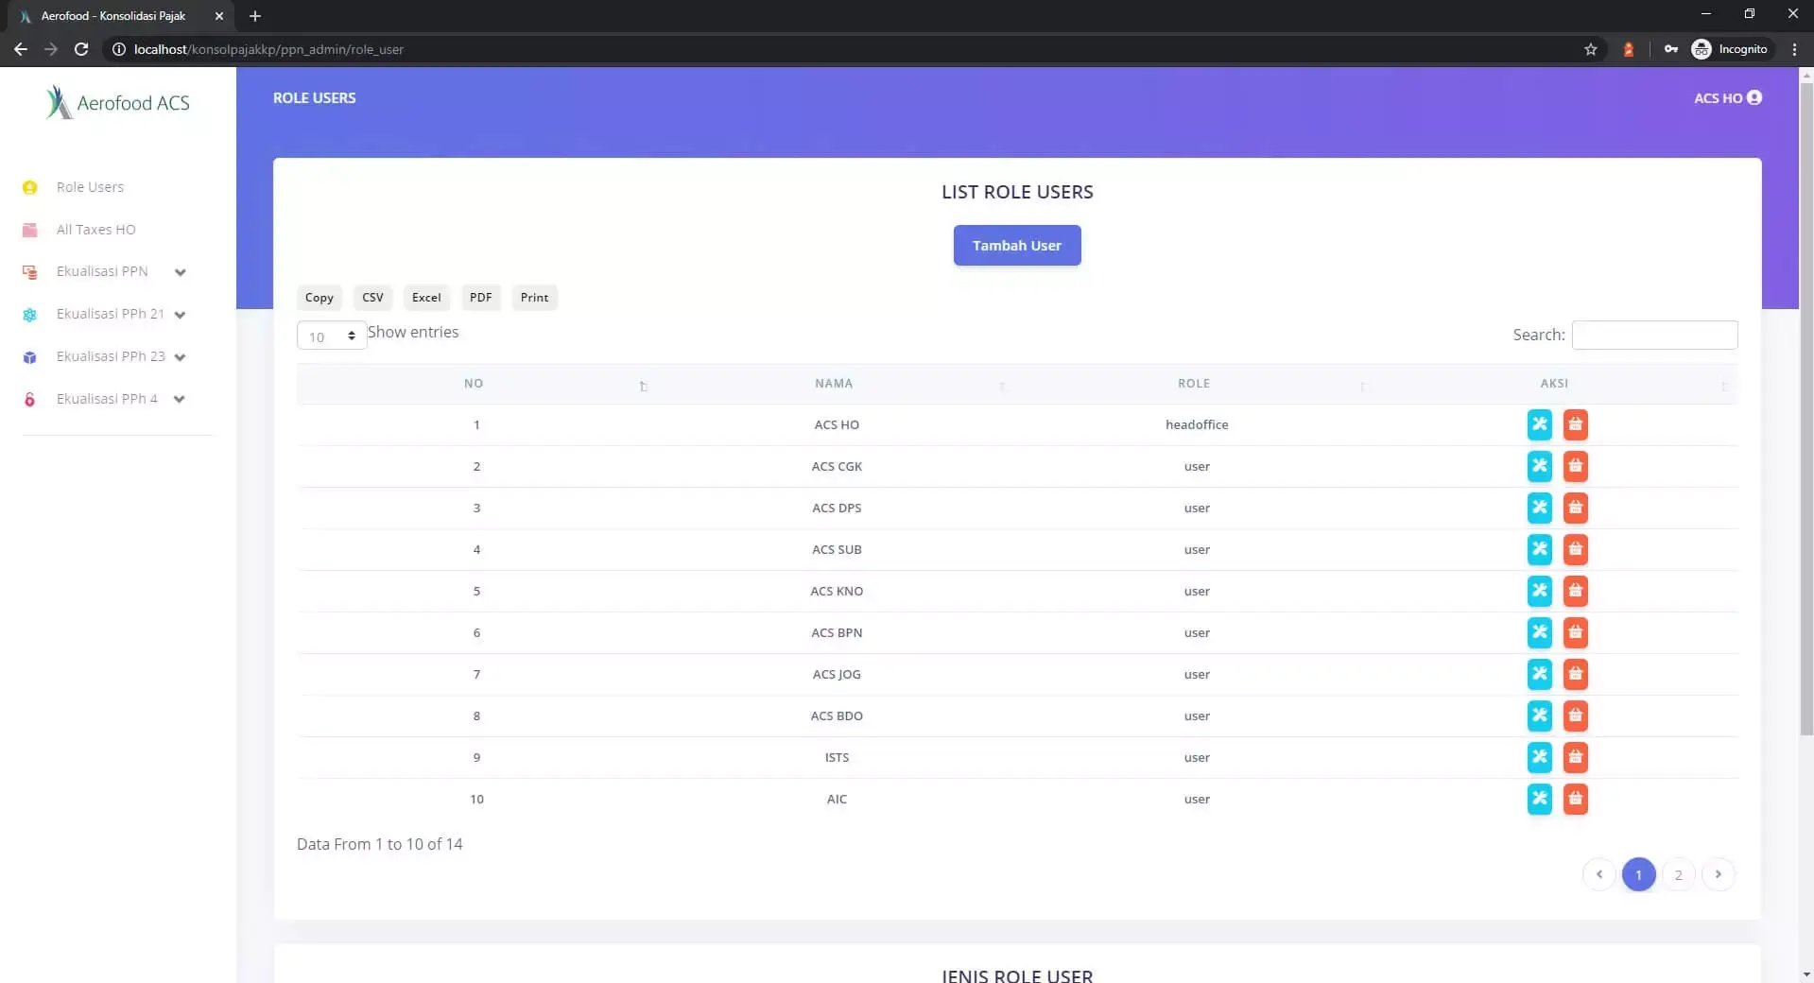The image size is (1814, 983).
Task: Export the table as PDF
Action: [x=480, y=298]
